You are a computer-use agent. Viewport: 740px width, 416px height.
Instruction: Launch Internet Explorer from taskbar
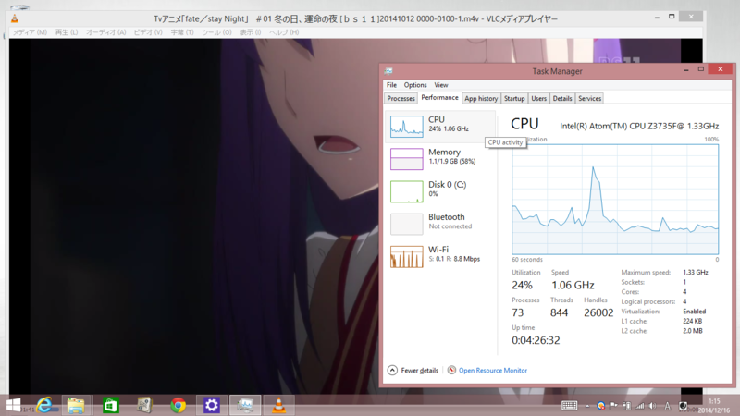tap(45, 405)
